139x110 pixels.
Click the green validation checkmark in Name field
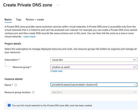pyautogui.click(x=135, y=85)
